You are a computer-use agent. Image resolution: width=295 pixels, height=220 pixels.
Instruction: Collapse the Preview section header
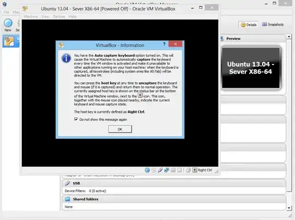253,39
